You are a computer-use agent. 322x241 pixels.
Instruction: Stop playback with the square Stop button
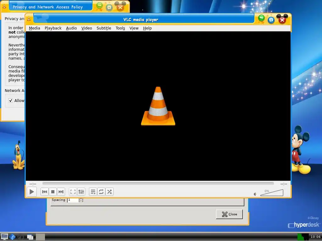pyautogui.click(x=53, y=192)
